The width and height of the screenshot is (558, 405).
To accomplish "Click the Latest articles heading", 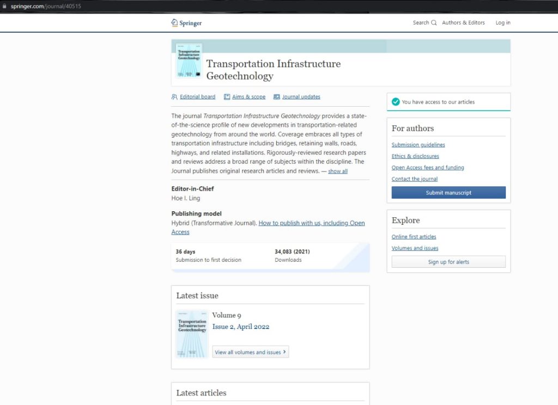I will click(x=201, y=392).
